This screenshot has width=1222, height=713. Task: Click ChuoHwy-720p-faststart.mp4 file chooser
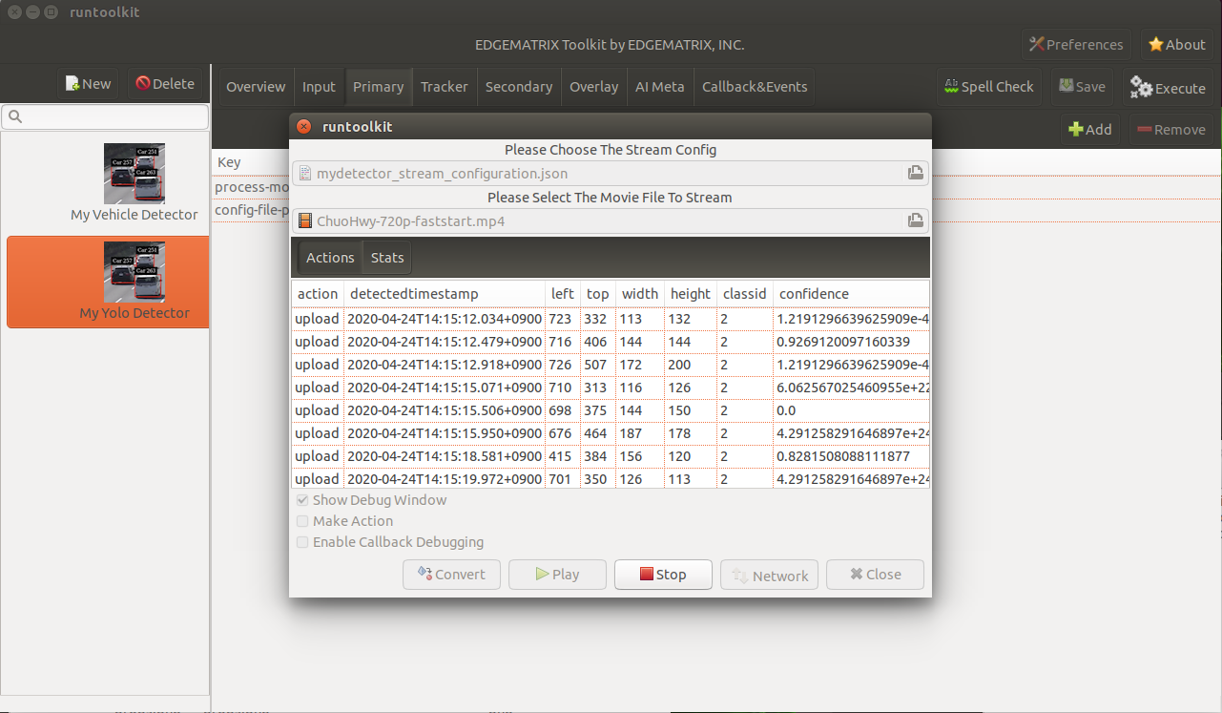[x=611, y=221]
